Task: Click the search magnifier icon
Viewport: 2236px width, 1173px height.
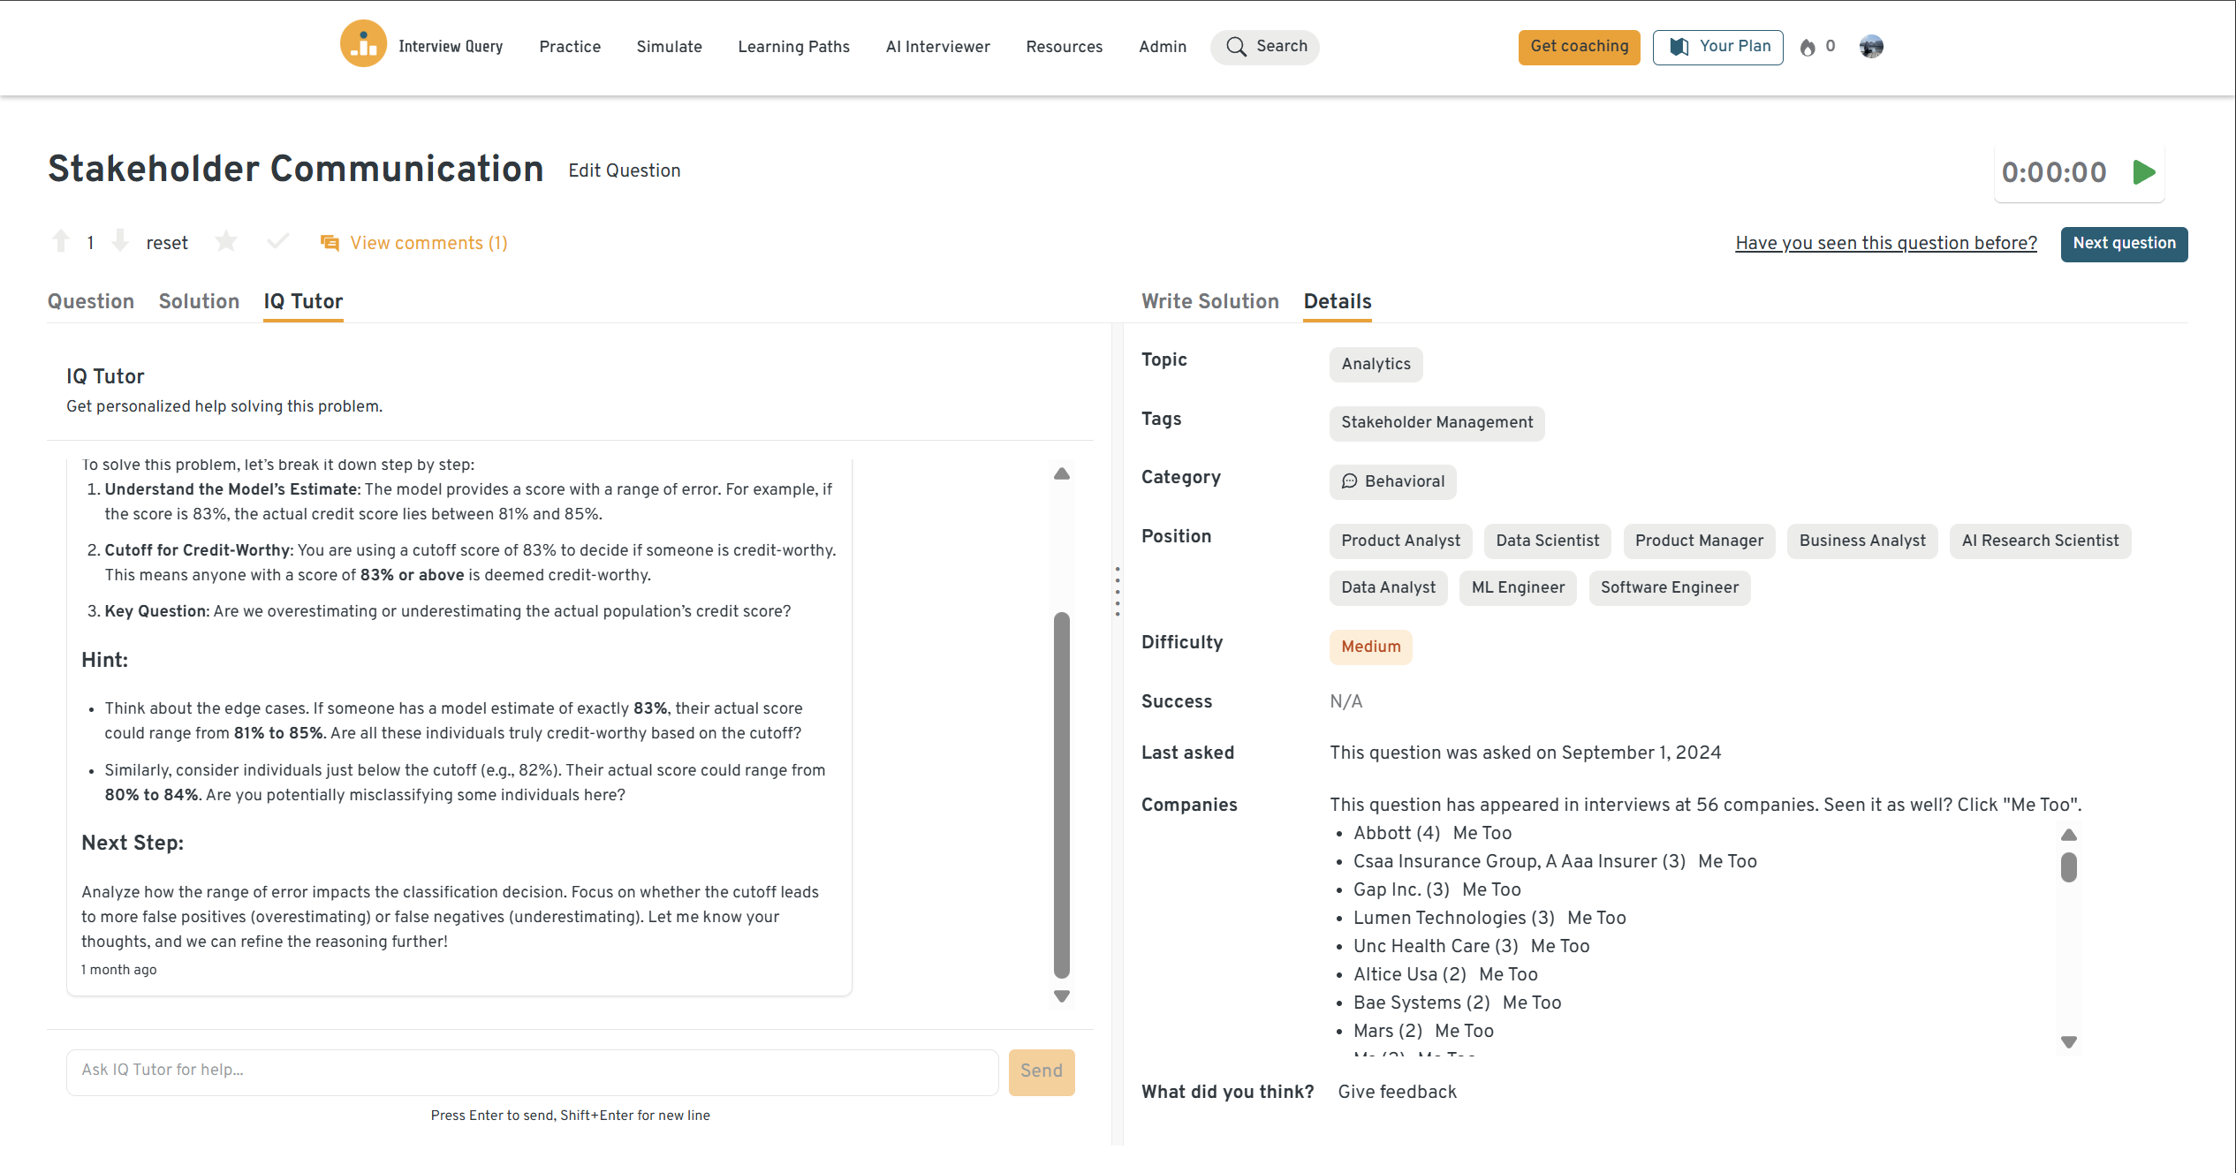Action: [1236, 47]
